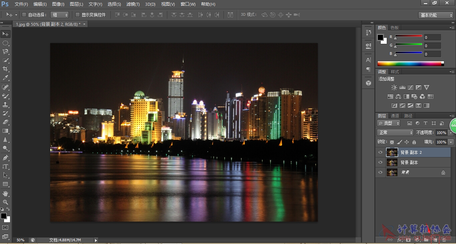Add a Brightness/Contrast adjustment
This screenshot has width=456, height=244.
394,88
